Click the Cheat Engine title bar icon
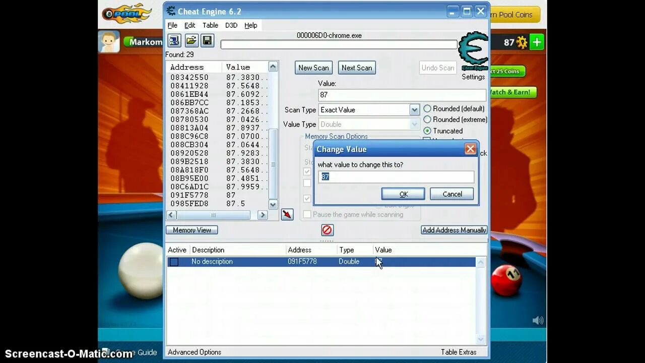Viewport: 645px width, 363px height. pyautogui.click(x=171, y=11)
